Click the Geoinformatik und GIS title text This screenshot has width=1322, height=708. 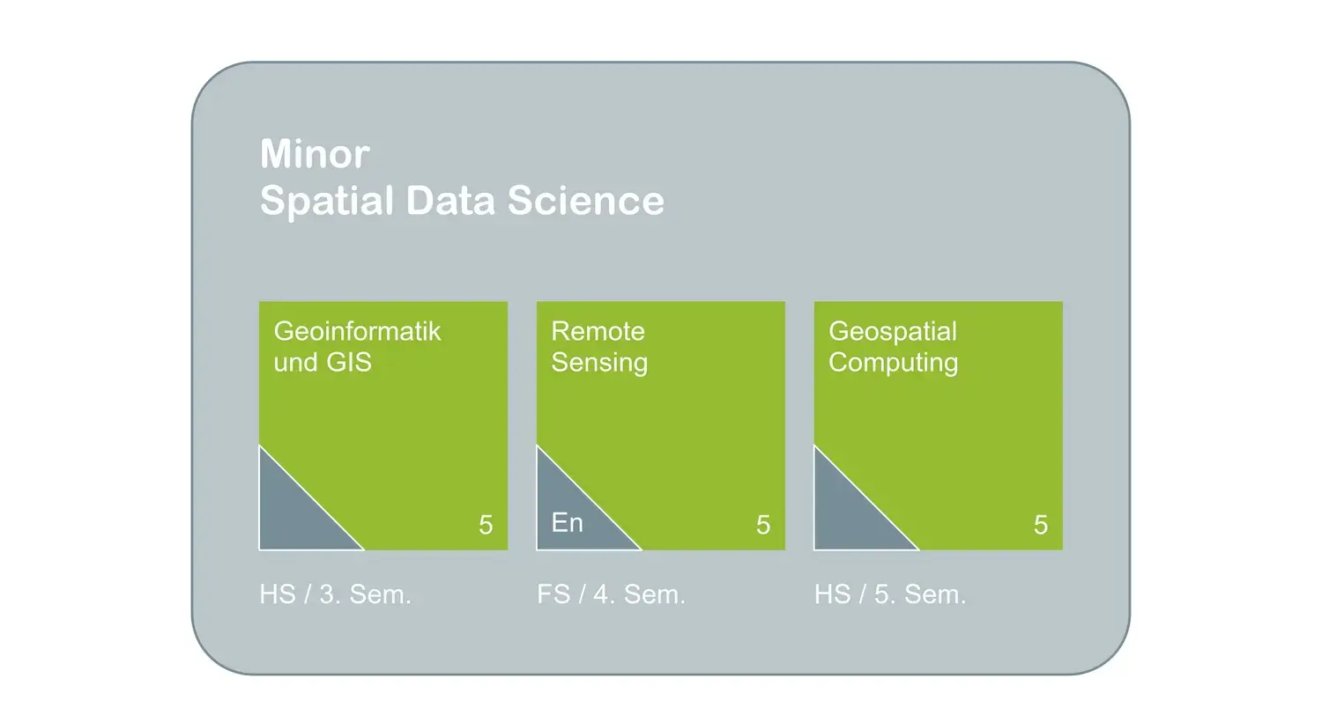tap(357, 347)
